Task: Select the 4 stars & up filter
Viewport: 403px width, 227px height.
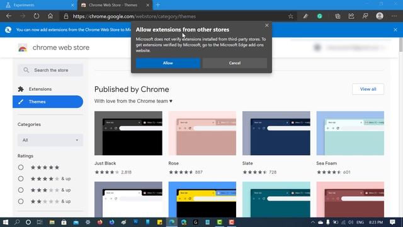Action: pos(21,178)
